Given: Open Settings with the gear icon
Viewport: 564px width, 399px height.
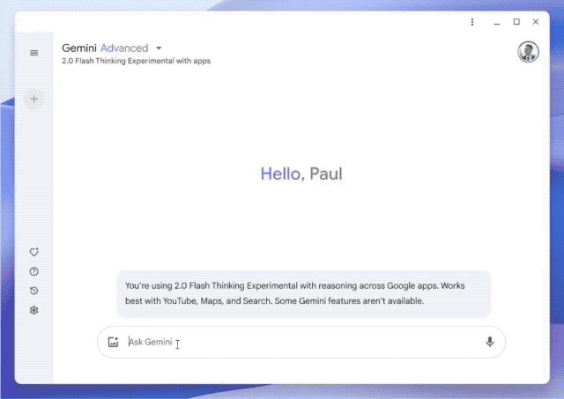Looking at the screenshot, I should click(34, 310).
